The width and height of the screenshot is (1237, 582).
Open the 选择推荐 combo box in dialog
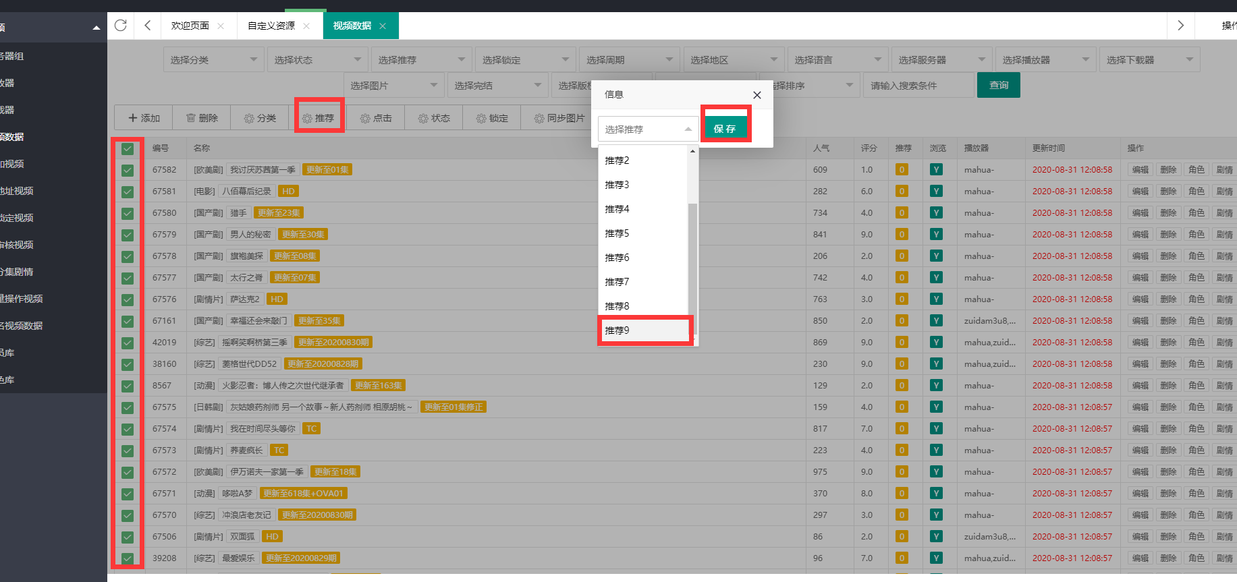click(x=648, y=129)
